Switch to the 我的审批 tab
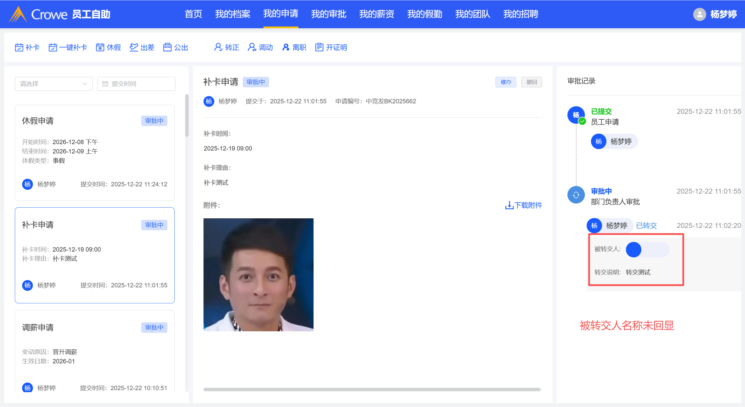This screenshot has height=407, width=745. coord(328,14)
